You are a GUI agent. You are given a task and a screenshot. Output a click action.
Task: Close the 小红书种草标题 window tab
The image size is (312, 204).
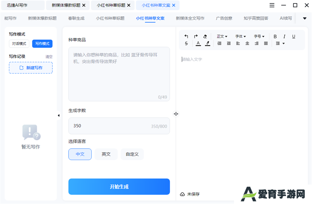[x=129, y=5]
